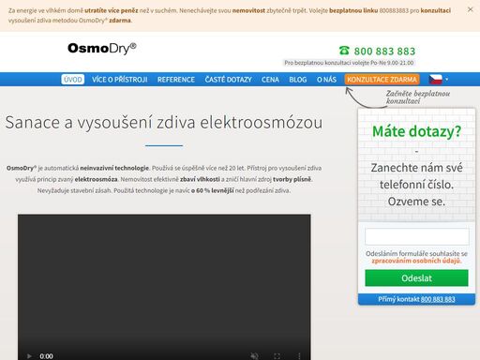
Task: Open the O NÁS menu item
Action: click(x=326, y=80)
